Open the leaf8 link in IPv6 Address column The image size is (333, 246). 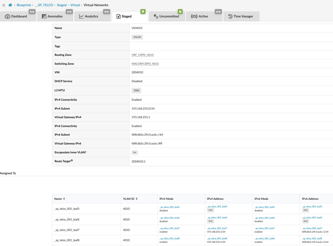point(312,238)
